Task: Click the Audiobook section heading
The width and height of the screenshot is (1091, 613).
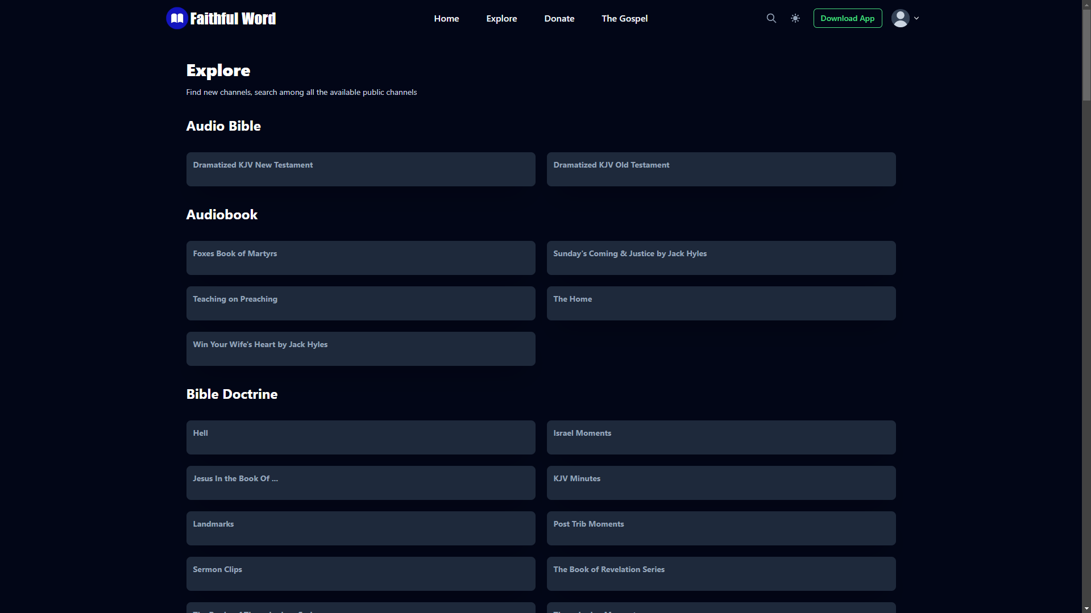Action: click(x=222, y=215)
